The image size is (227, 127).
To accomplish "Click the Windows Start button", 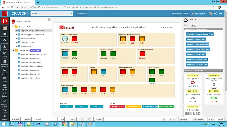I will (x=3, y=124).
